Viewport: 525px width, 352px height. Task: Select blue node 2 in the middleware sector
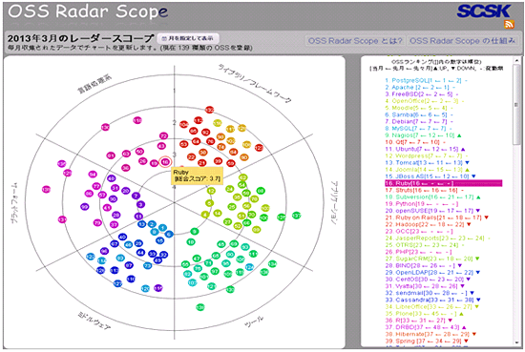pos(152,224)
